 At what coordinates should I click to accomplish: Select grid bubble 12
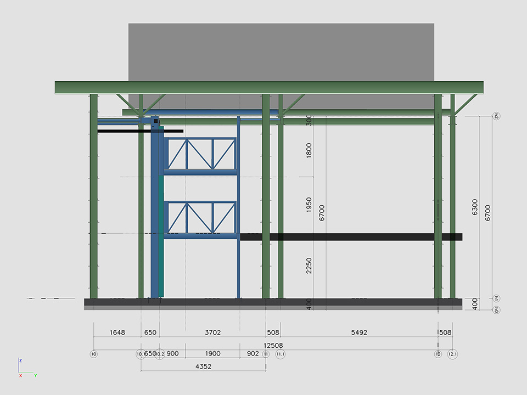coord(438,354)
